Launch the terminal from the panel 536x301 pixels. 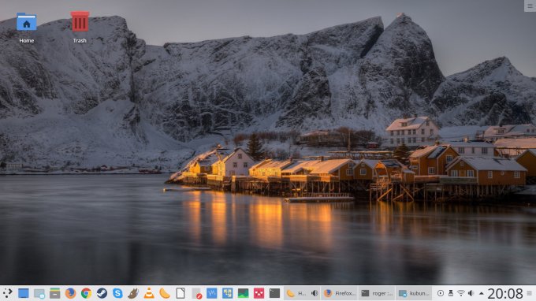(x=274, y=293)
